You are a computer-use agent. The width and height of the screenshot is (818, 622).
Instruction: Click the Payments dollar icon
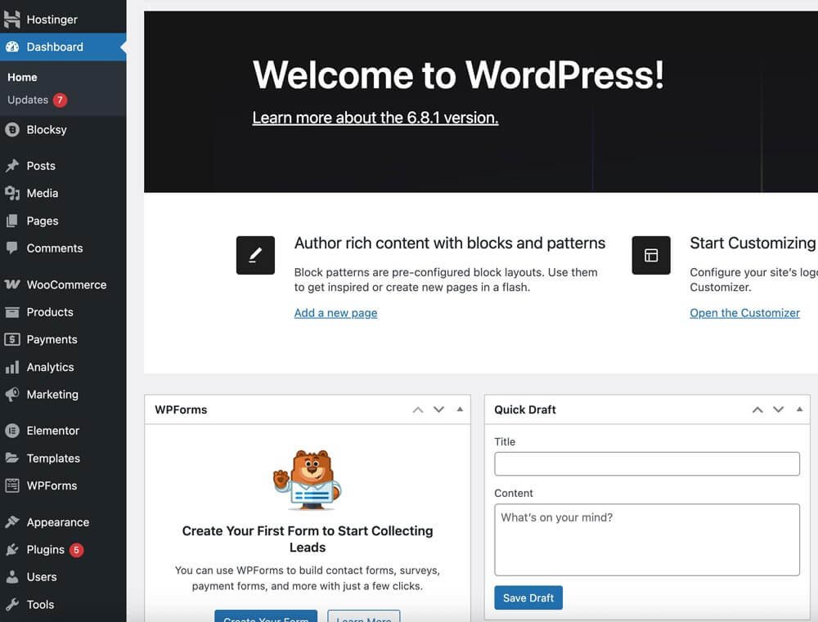(12, 339)
